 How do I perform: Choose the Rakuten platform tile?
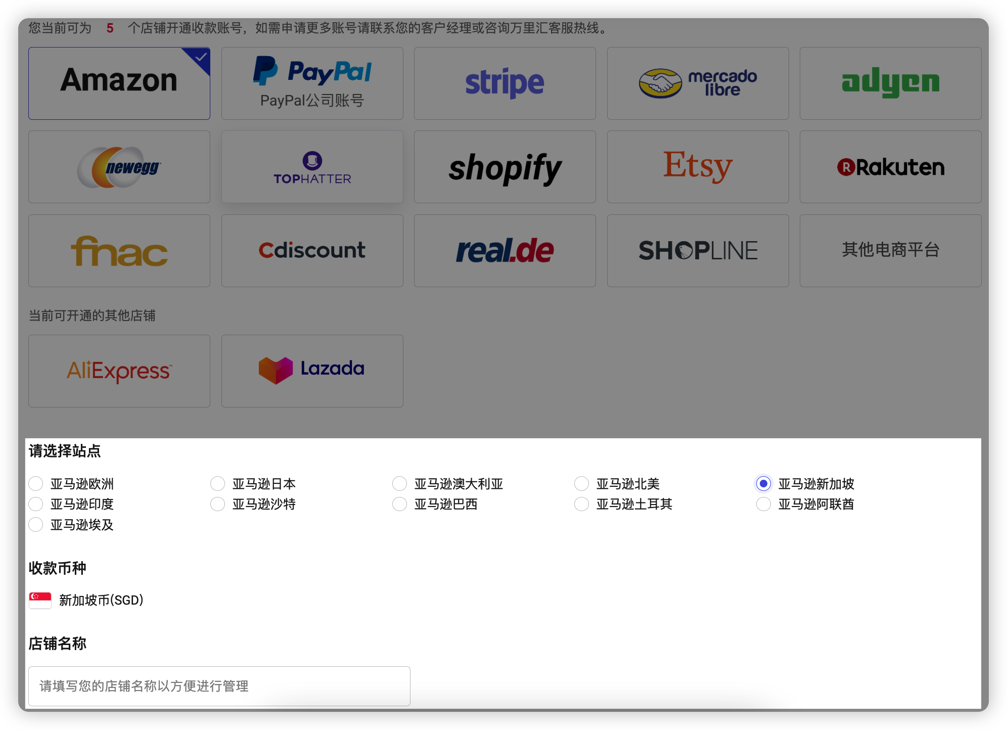(x=890, y=167)
